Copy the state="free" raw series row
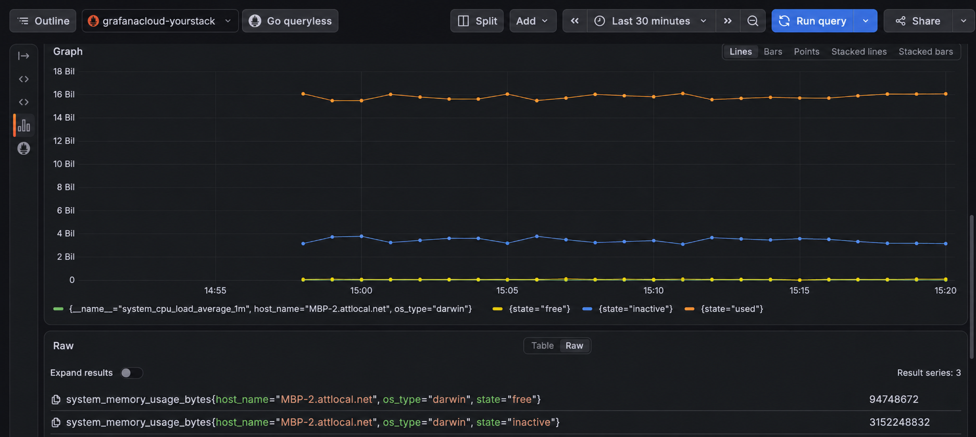This screenshot has height=437, width=976. click(x=56, y=399)
